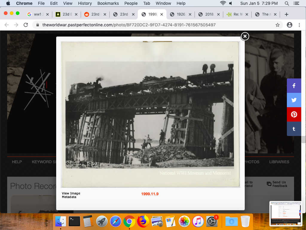The width and height of the screenshot is (306, 230).
Task: Share the photo on Facebook
Action: coord(294,86)
